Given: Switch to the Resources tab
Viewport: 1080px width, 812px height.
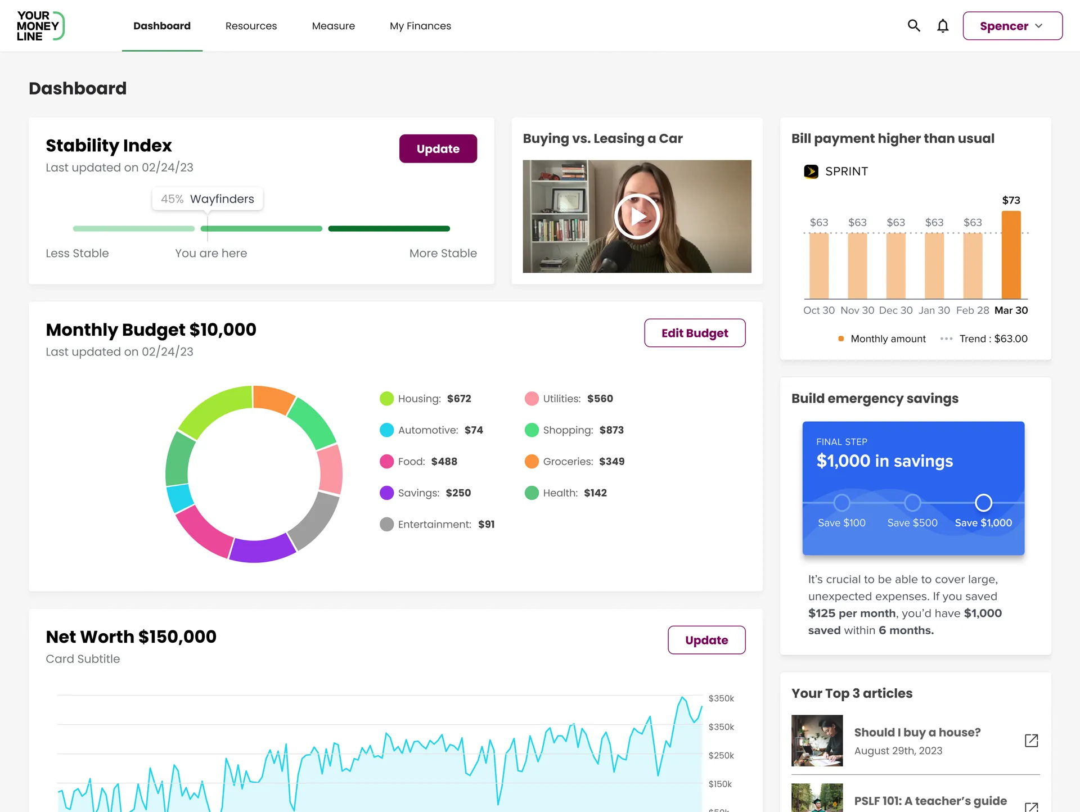Looking at the screenshot, I should [x=251, y=26].
